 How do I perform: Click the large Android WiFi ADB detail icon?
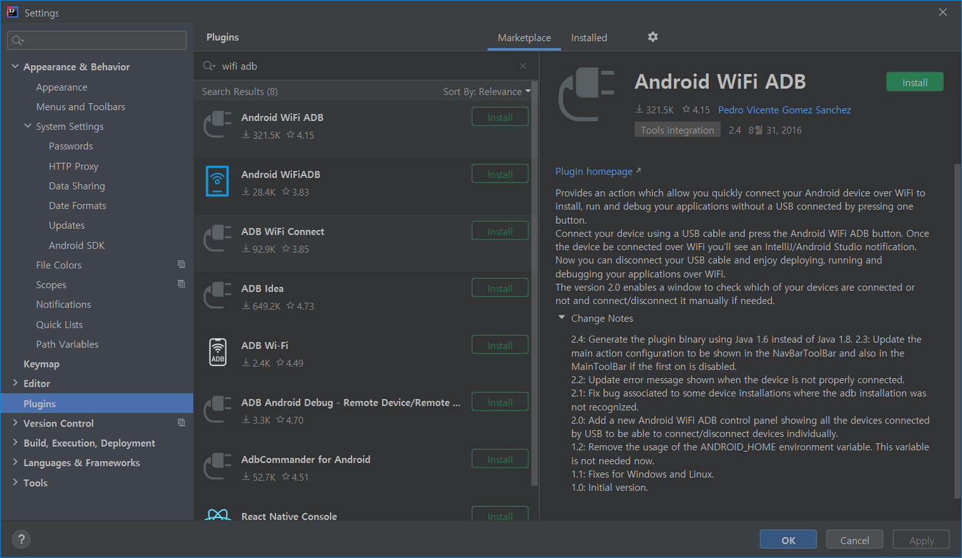pos(586,94)
